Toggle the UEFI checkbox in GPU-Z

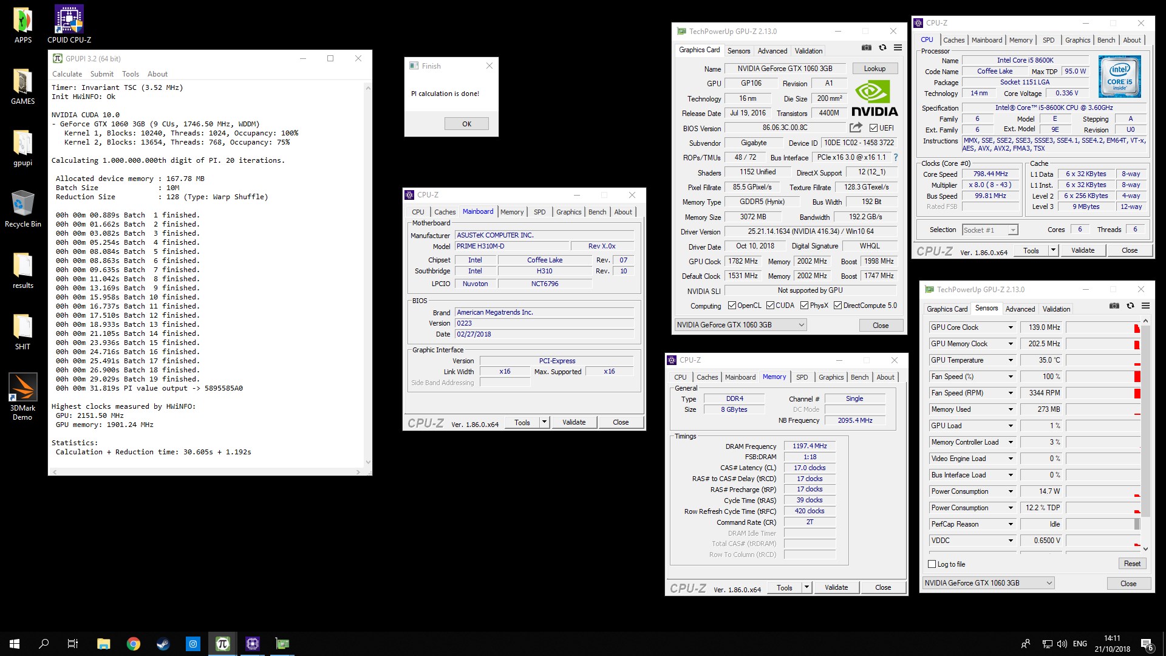[873, 128]
